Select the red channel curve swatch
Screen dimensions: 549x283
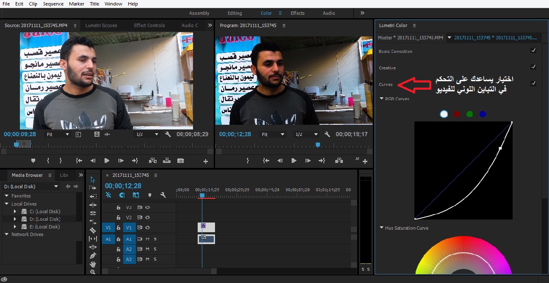[457, 114]
